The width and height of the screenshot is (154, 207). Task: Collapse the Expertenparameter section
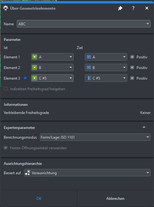(144, 127)
